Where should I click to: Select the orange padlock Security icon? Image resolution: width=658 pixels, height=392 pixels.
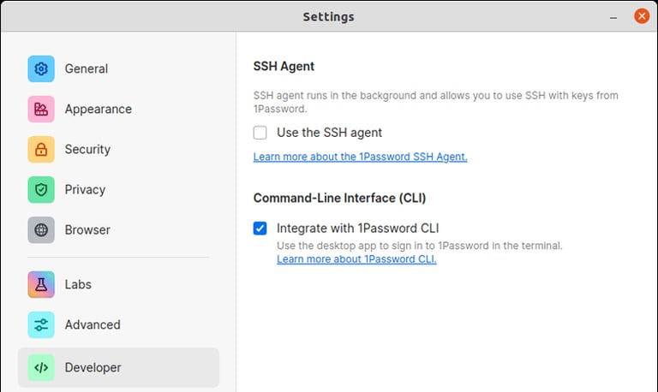(41, 149)
